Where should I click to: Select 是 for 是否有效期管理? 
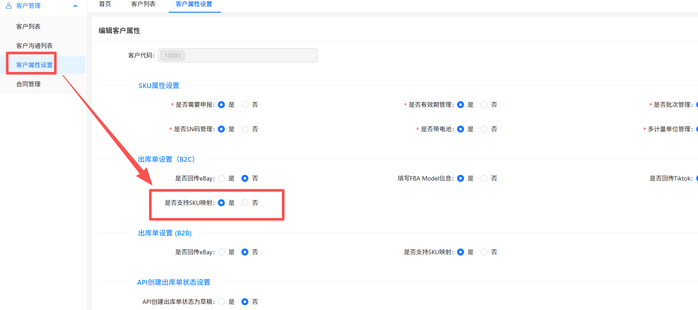(461, 105)
